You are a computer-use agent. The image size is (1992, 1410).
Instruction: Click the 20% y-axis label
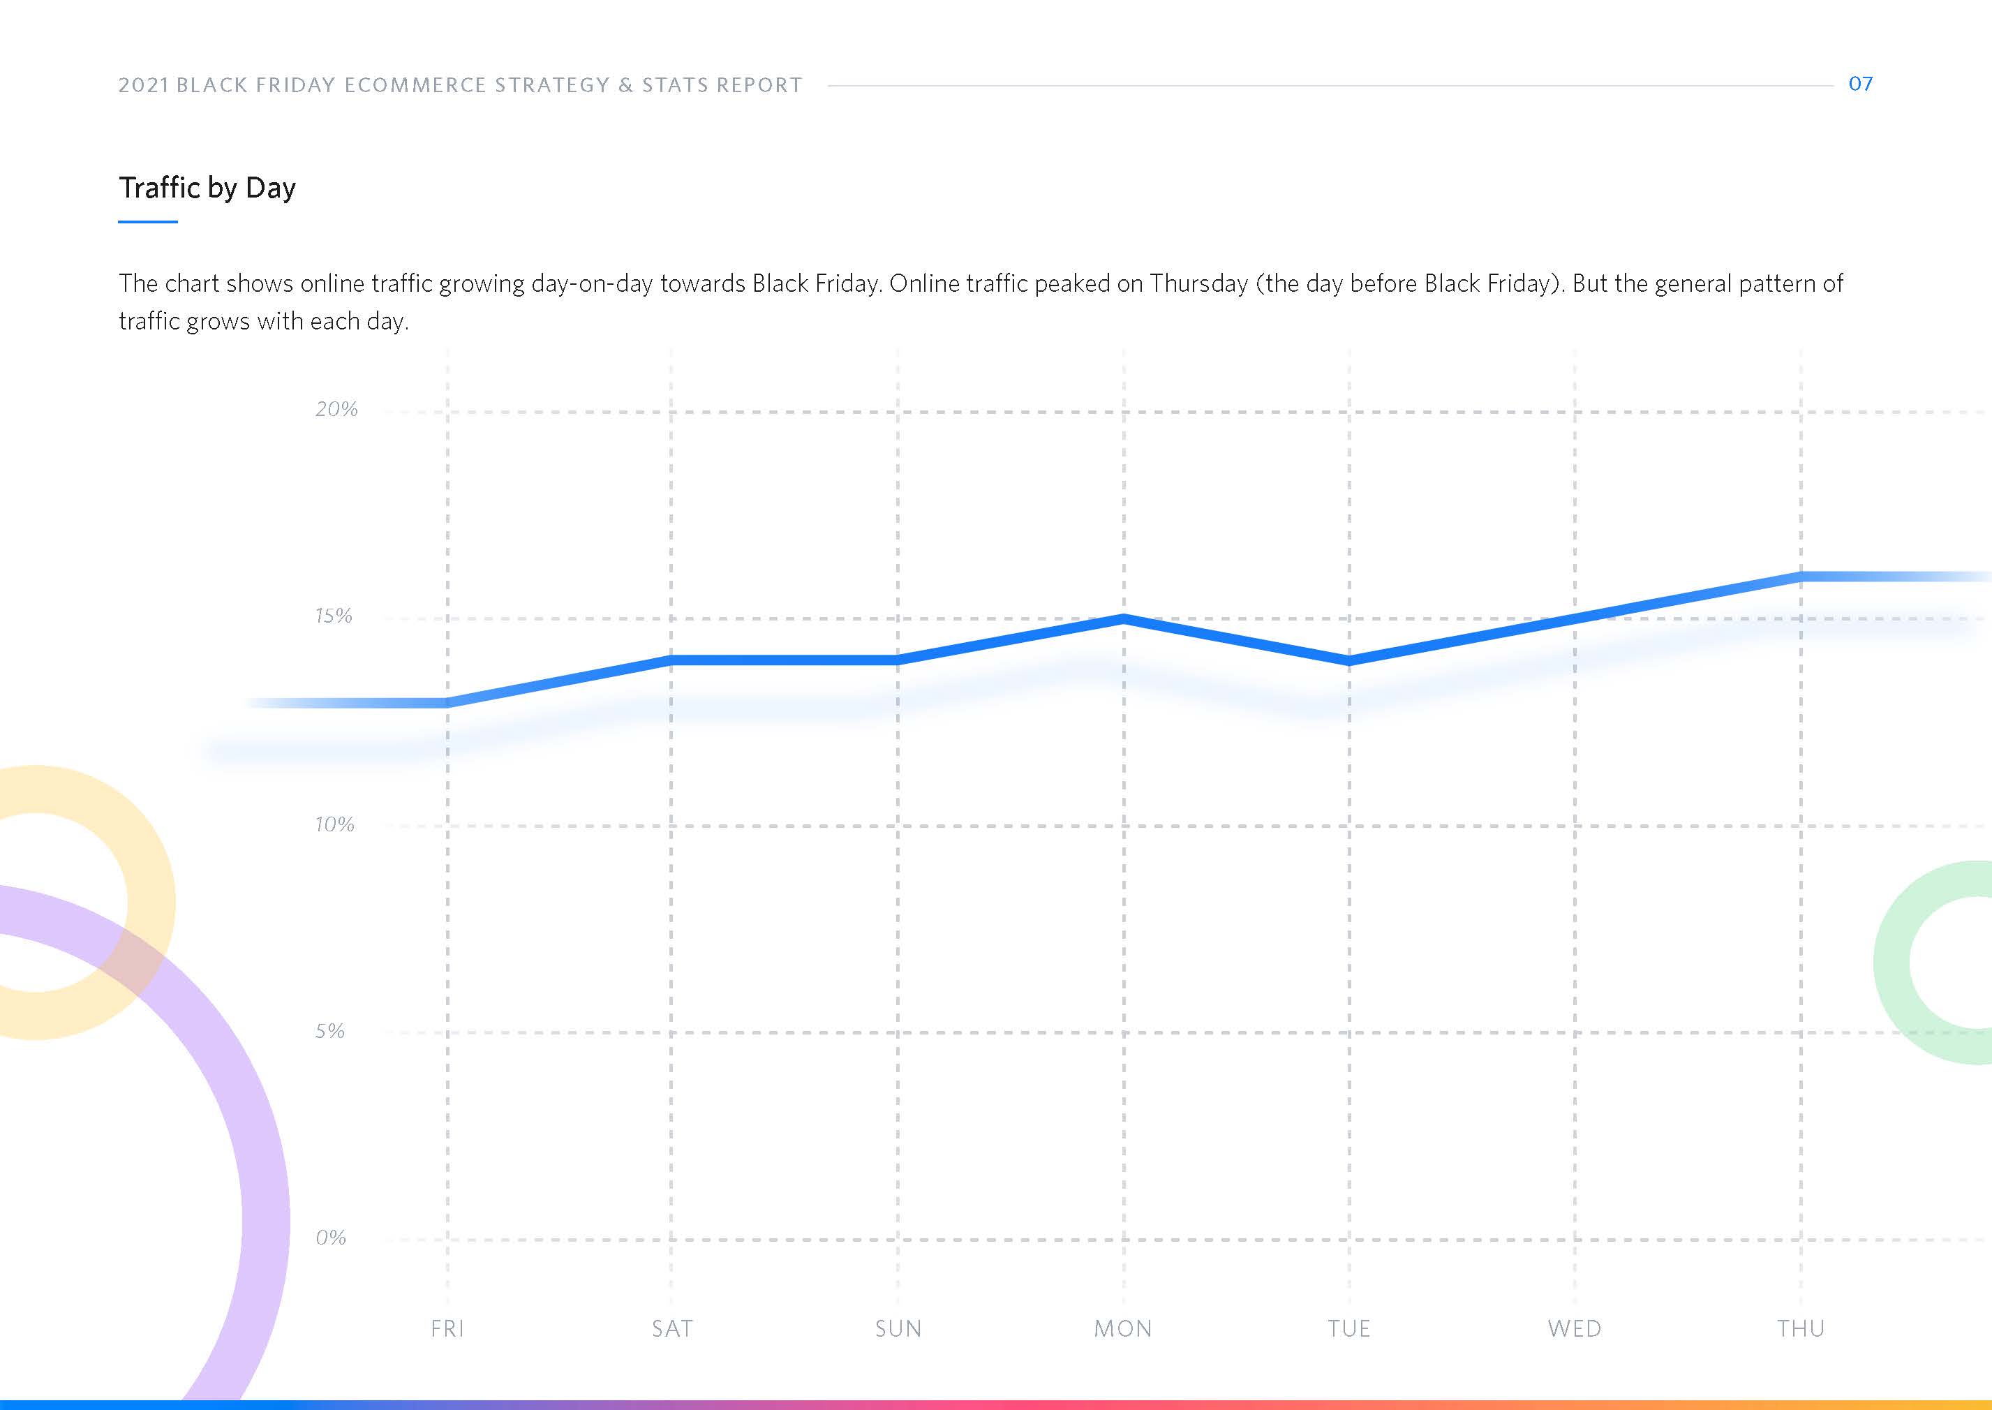[x=336, y=409]
